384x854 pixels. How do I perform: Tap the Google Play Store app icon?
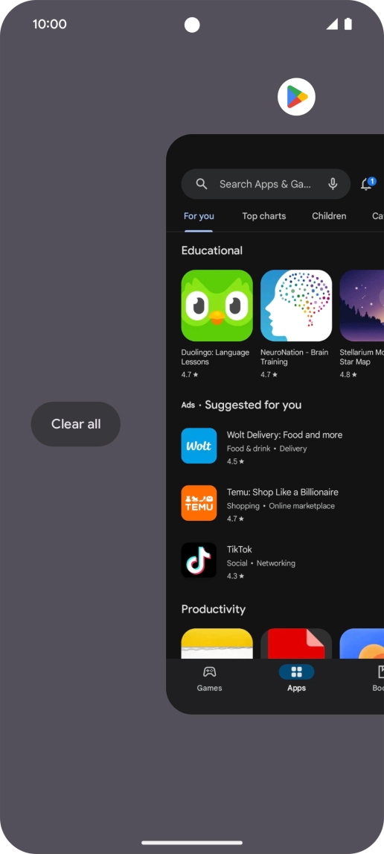296,97
